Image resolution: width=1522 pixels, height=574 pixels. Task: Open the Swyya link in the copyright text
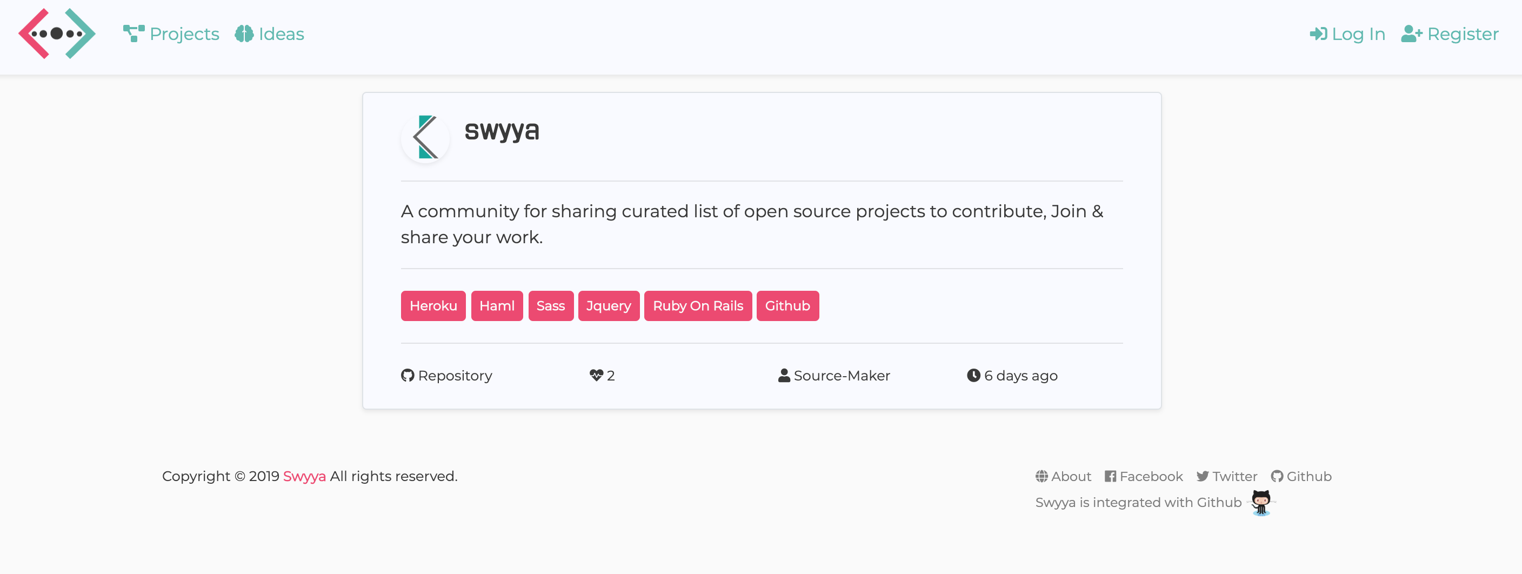click(x=304, y=476)
